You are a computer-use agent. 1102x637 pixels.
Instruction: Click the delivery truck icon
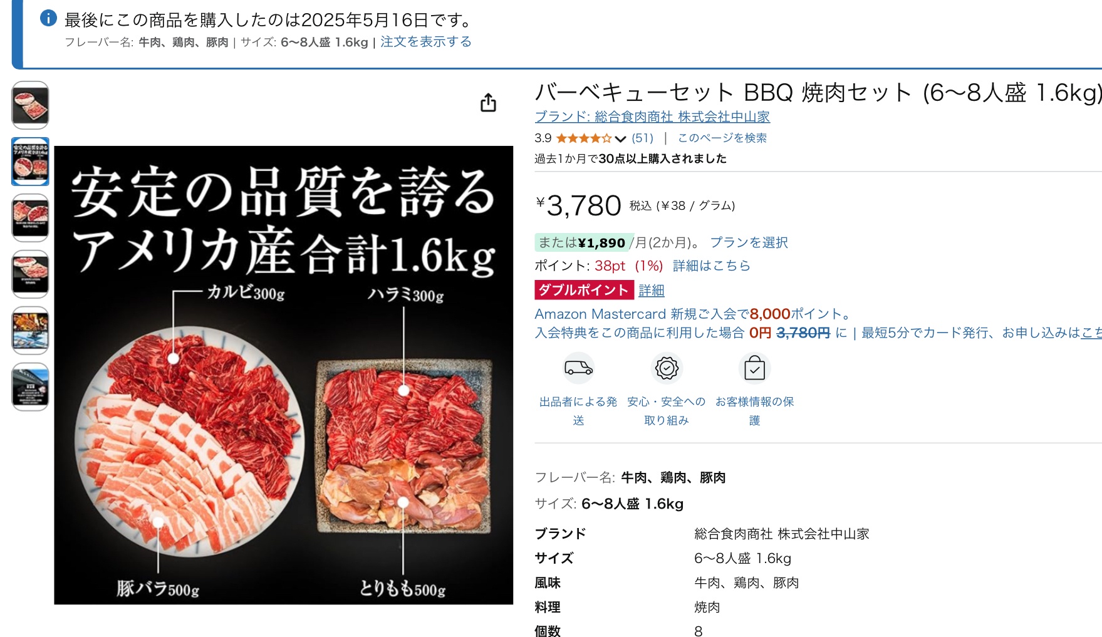578,368
